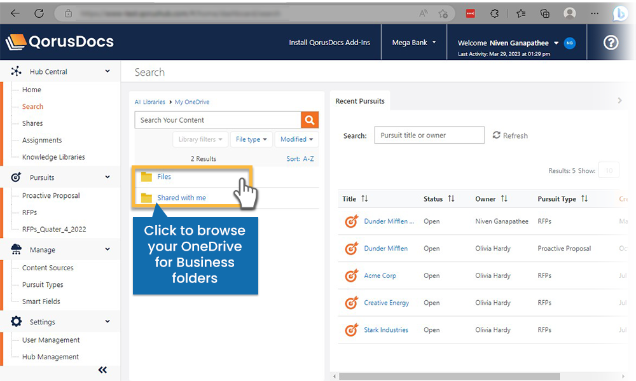Click Install QorusDocs Add-Ins link
This screenshot has width=636, height=381.
click(329, 42)
